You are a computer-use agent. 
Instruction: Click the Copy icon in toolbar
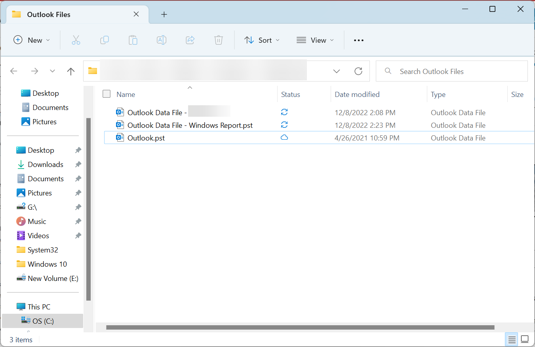coord(105,40)
